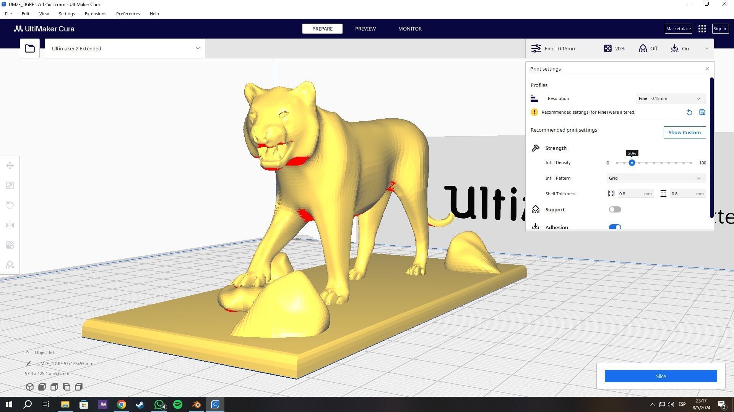Image resolution: width=734 pixels, height=412 pixels.
Task: Click the wall thickness 0.8 mm field
Action: [635, 194]
